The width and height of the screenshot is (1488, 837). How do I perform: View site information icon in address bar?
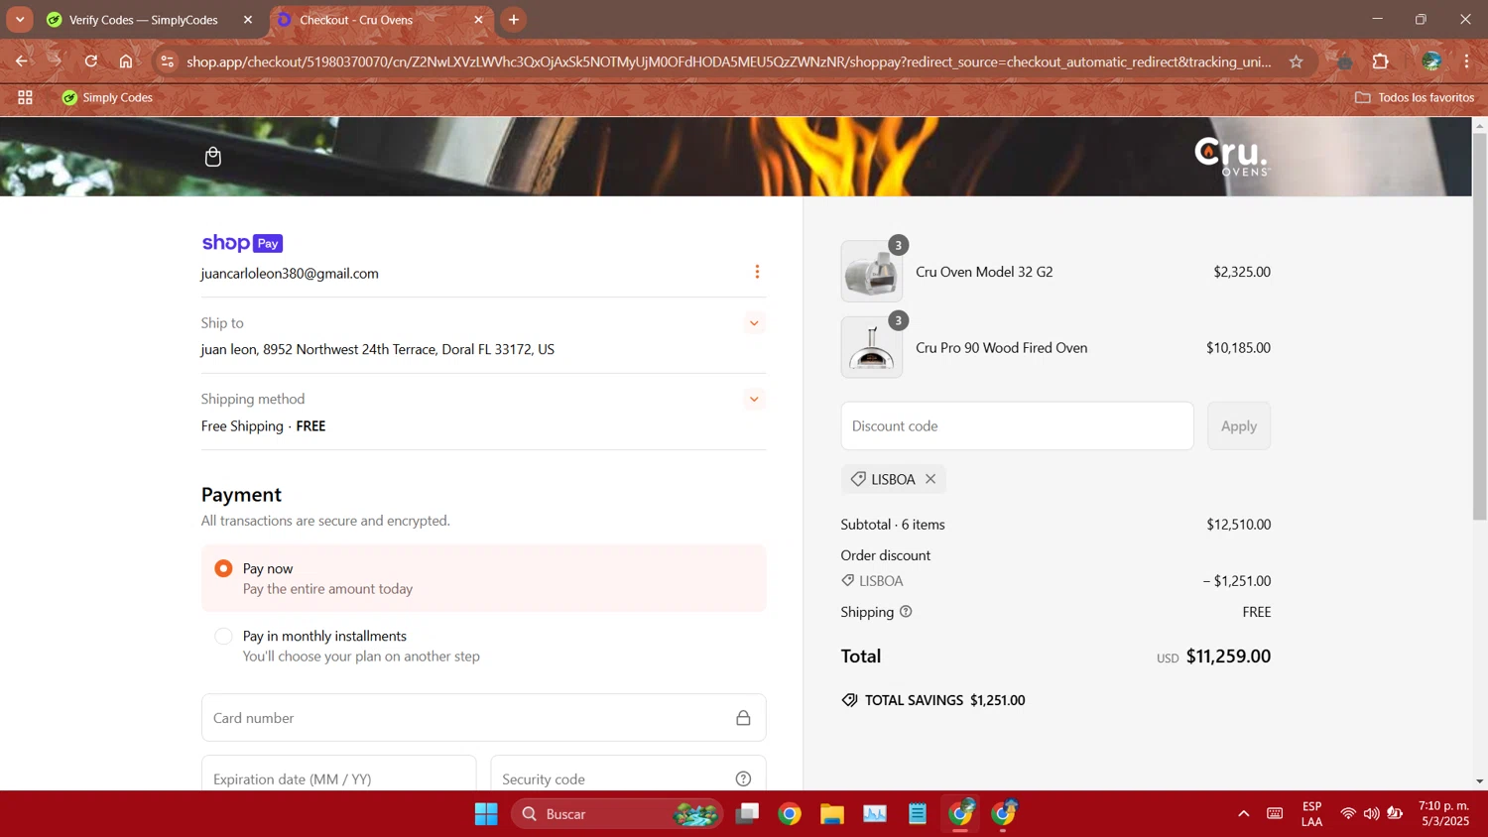(x=167, y=61)
